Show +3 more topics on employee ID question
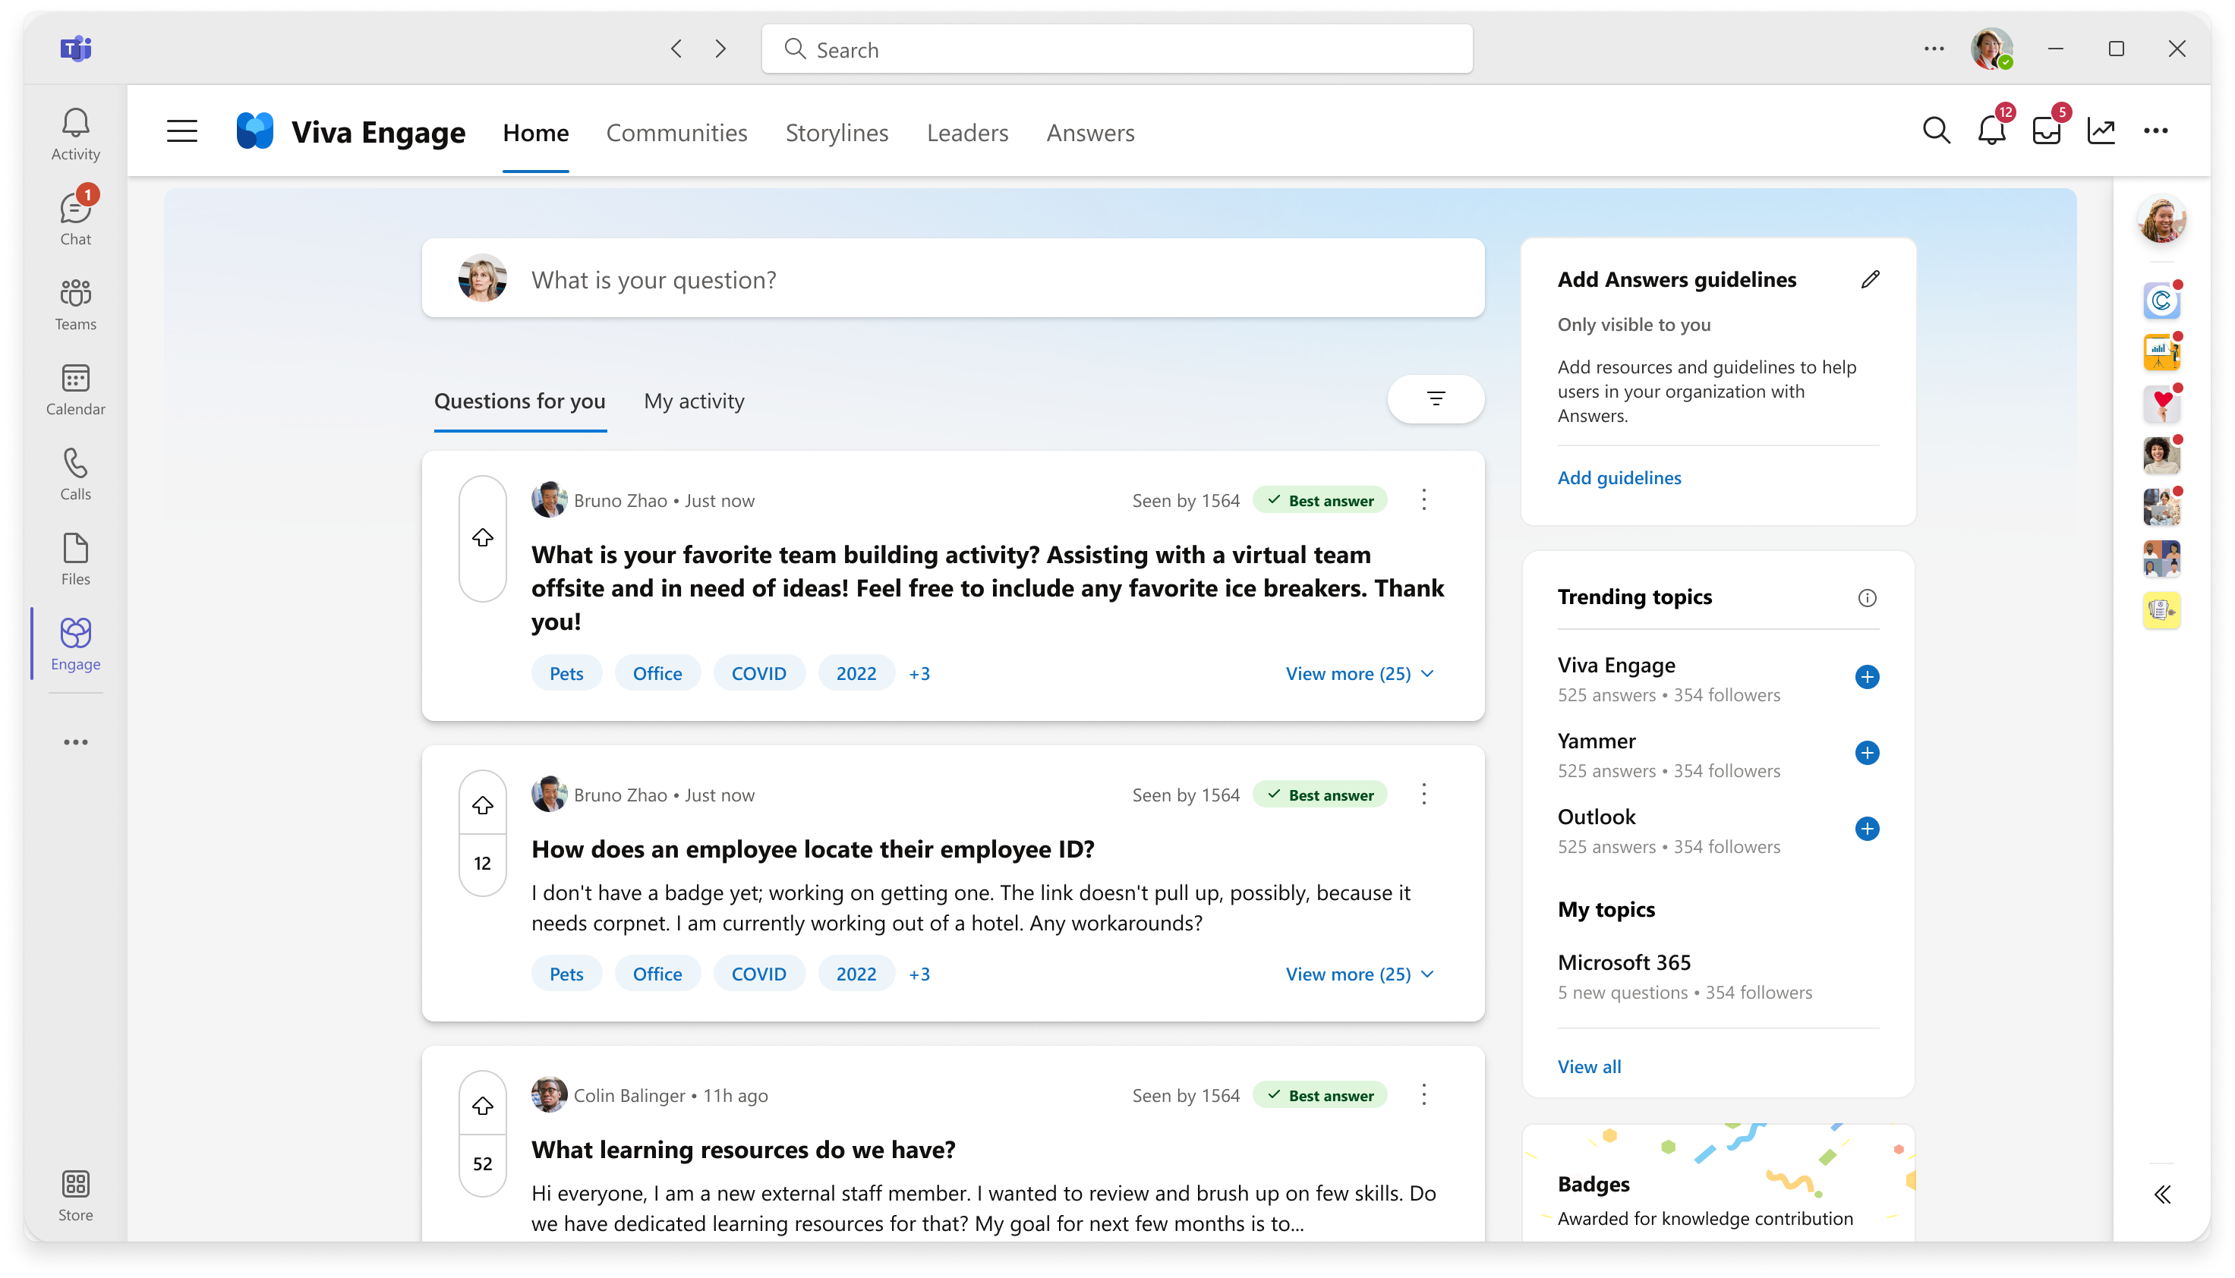The image size is (2235, 1278). (919, 974)
